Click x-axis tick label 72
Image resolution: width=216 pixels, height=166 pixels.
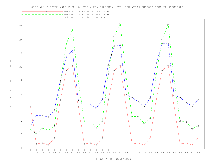174,152
